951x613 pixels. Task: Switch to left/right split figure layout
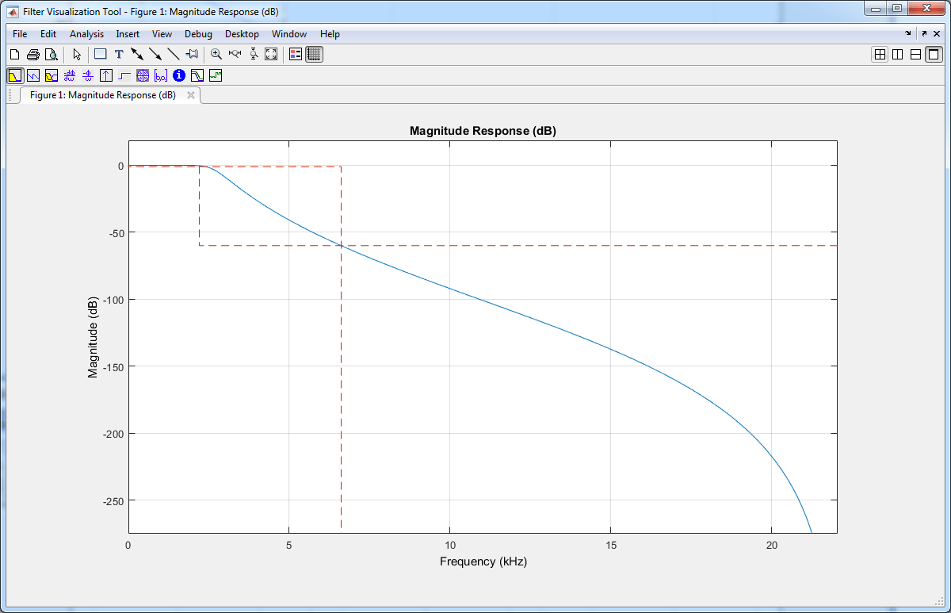coord(898,55)
